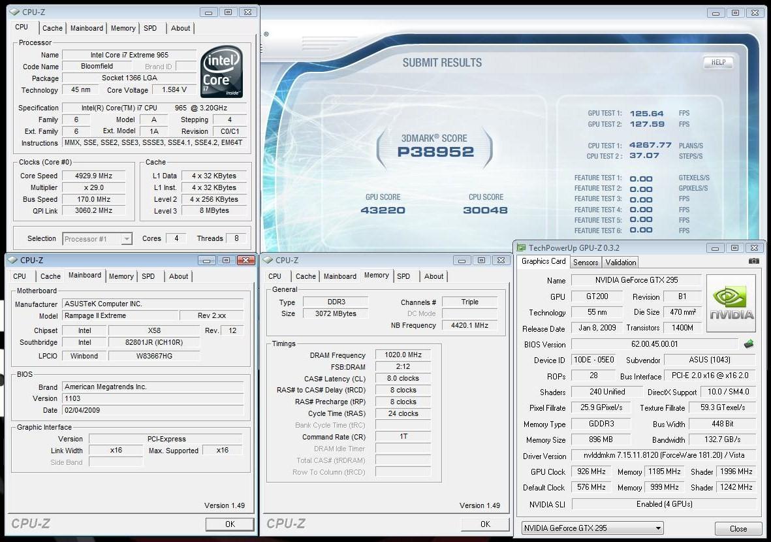Image resolution: width=771 pixels, height=542 pixels.
Task: Click the Threads count 8 field
Action: [236, 238]
